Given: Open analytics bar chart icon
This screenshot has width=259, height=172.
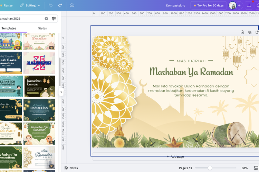Looking at the screenshot, I should click(249, 6).
